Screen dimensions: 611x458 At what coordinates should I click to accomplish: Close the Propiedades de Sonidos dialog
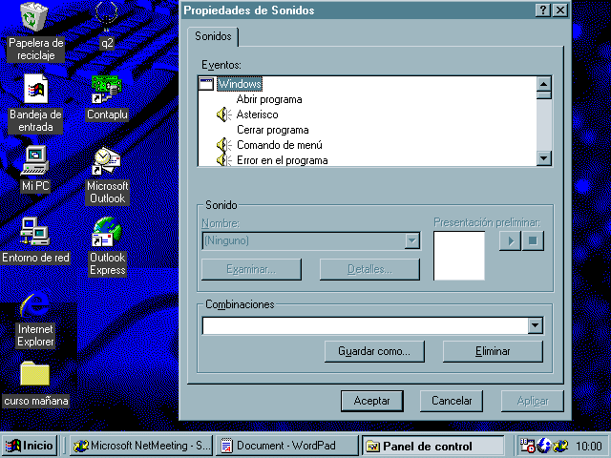pyautogui.click(x=560, y=10)
